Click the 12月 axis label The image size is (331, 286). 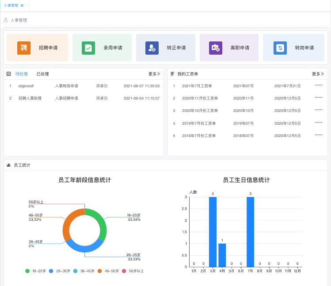click(297, 271)
